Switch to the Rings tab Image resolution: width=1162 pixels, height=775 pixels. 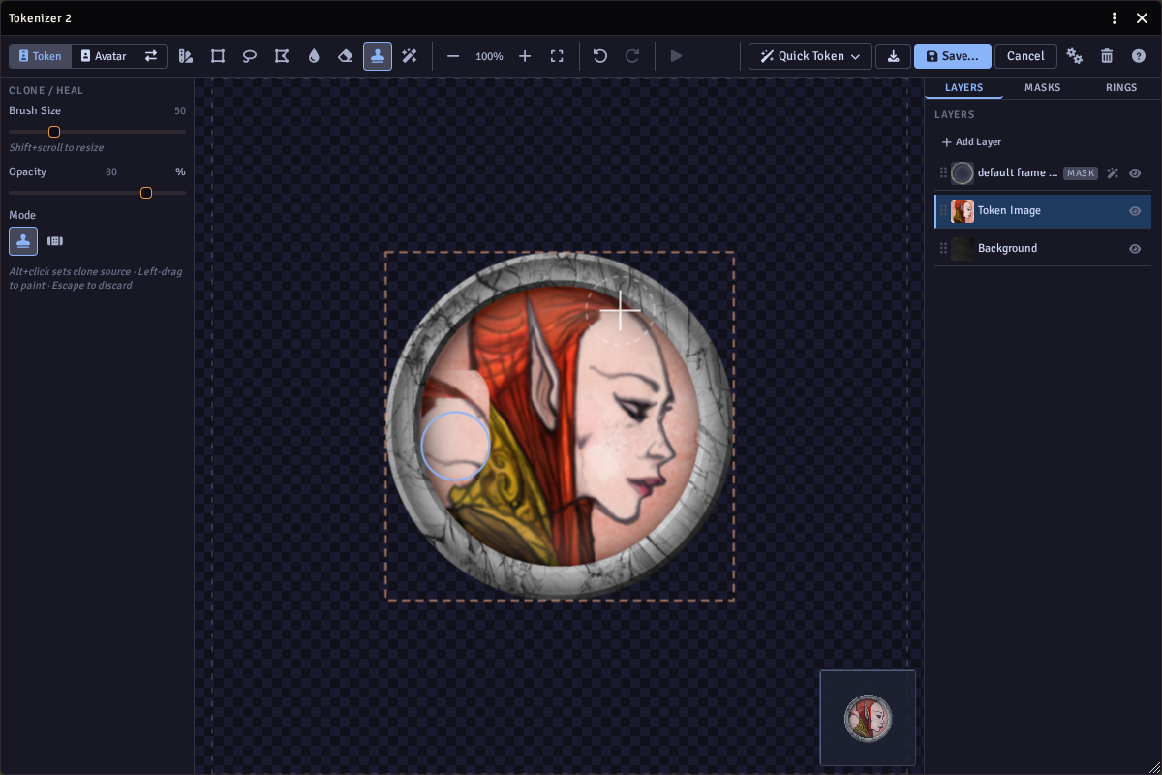[x=1121, y=88]
